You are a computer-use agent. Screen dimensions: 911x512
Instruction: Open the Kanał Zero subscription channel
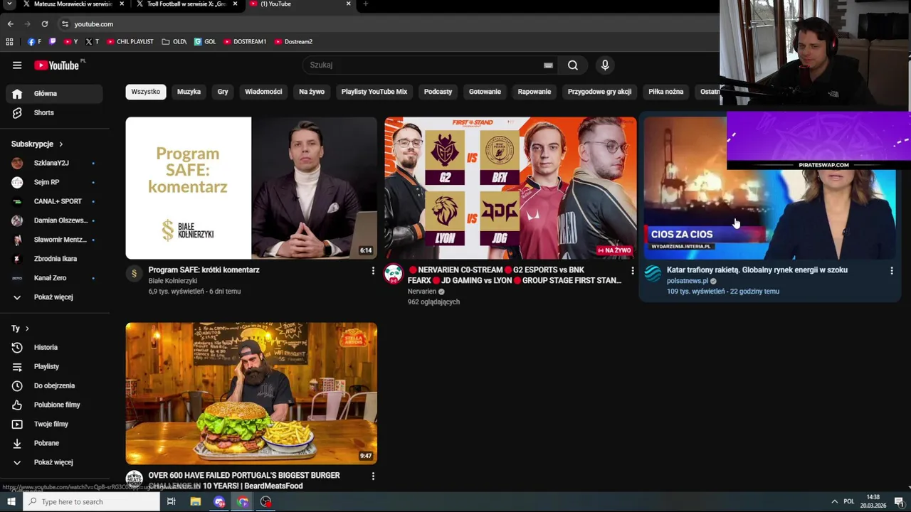(54, 279)
